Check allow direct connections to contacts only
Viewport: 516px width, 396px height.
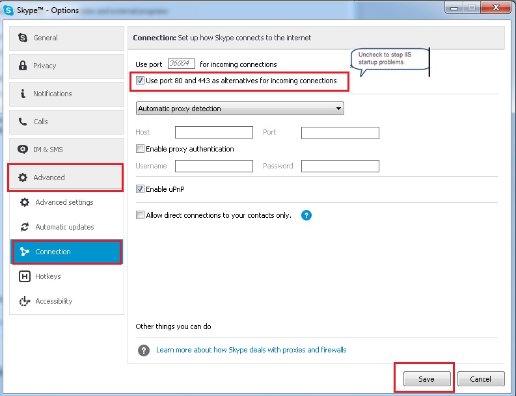140,215
